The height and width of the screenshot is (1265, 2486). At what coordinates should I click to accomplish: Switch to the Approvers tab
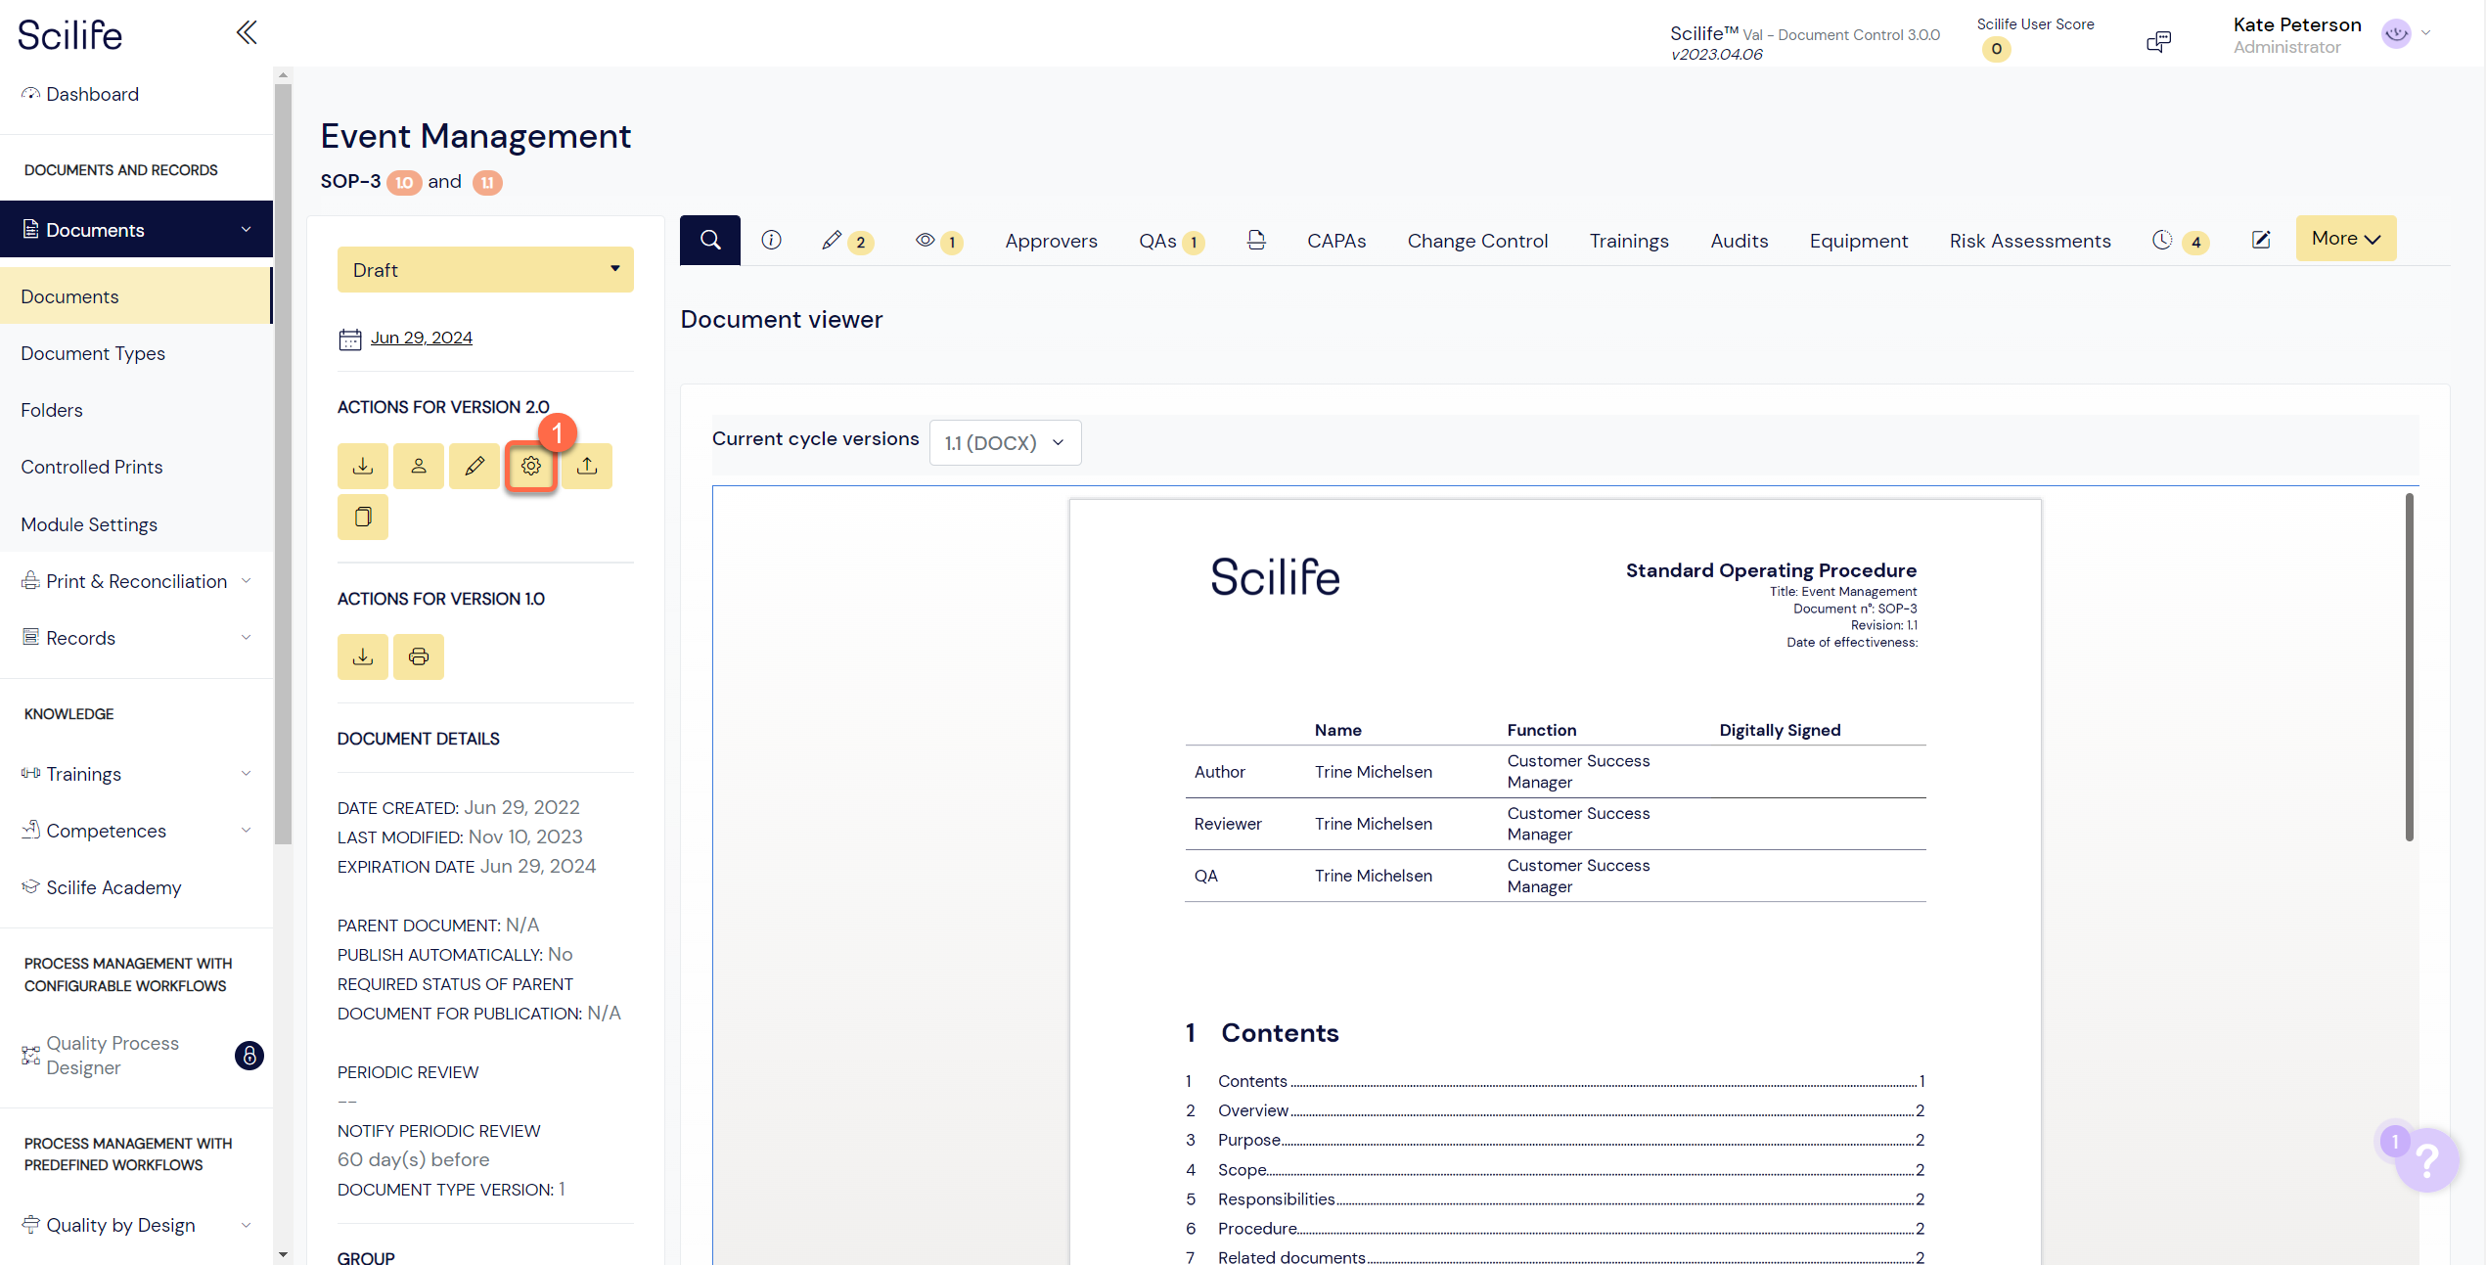click(1051, 241)
